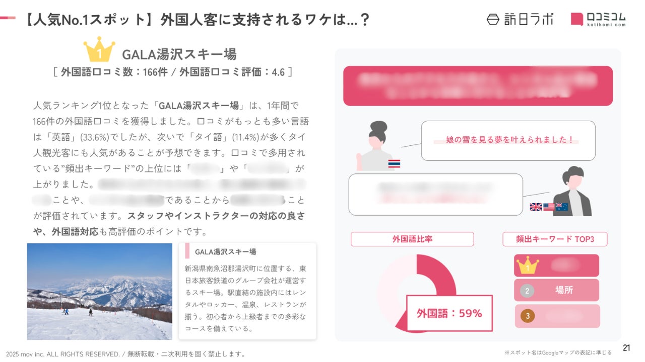Image resolution: width=645 pixels, height=362 pixels.
Task: Click the gold crown rank 1 icon
Action: pos(99,49)
